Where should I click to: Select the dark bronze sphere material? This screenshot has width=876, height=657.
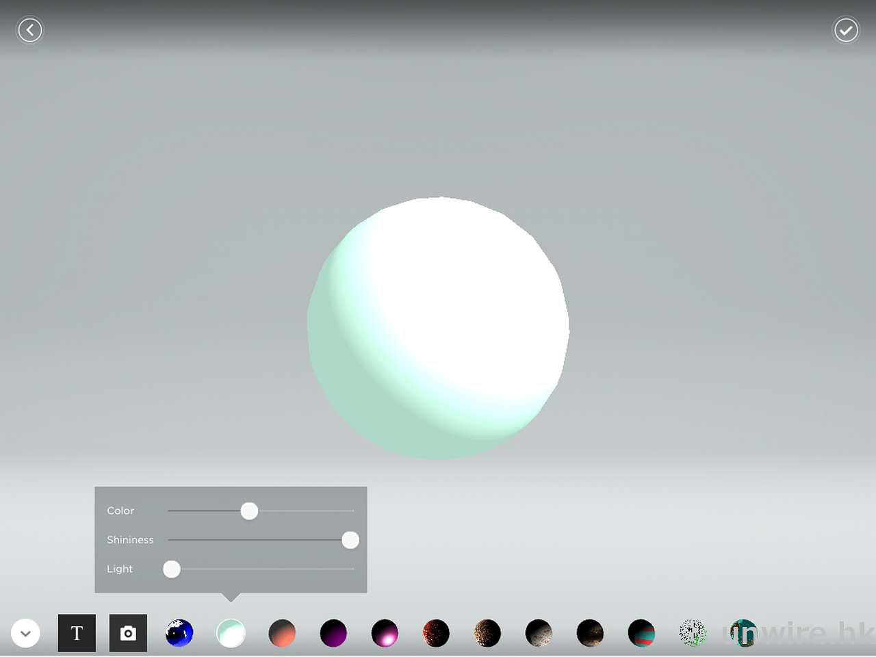pos(590,634)
